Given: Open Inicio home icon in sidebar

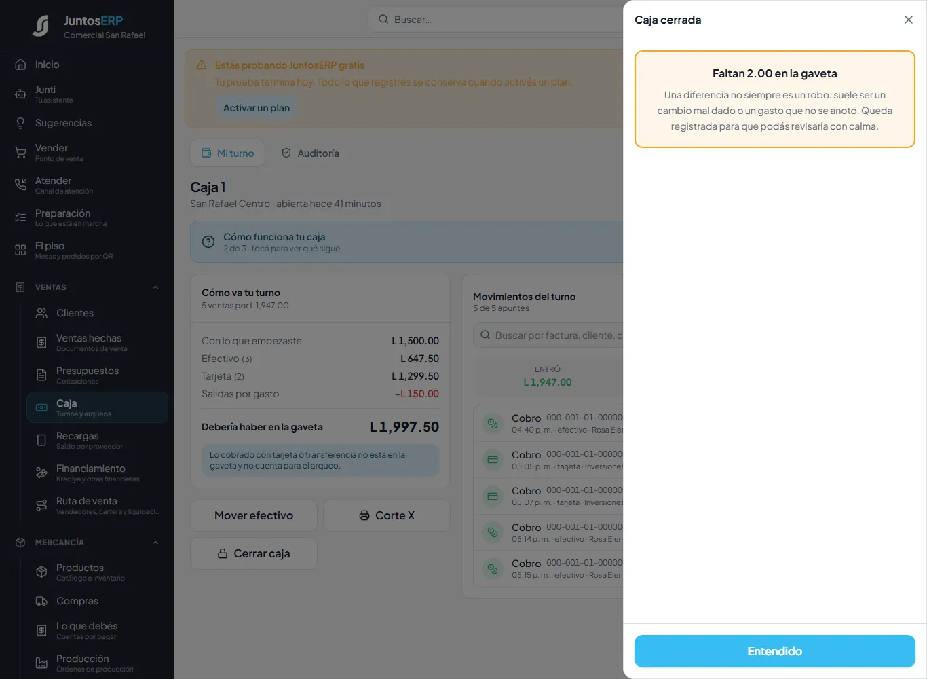Looking at the screenshot, I should [x=20, y=65].
